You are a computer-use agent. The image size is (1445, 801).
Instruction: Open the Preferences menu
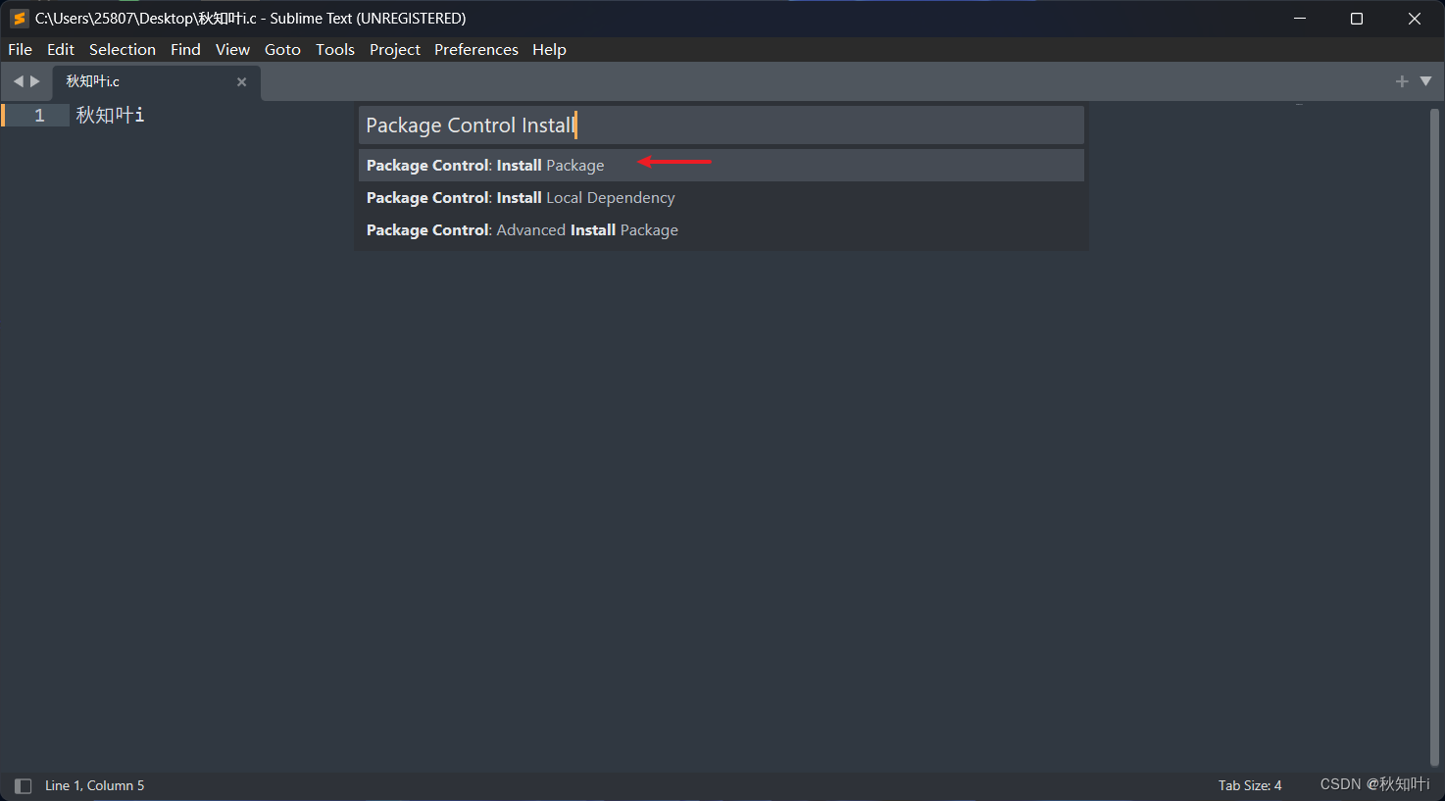click(x=476, y=49)
